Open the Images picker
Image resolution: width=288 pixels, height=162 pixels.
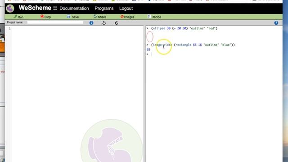pyautogui.click(x=127, y=17)
